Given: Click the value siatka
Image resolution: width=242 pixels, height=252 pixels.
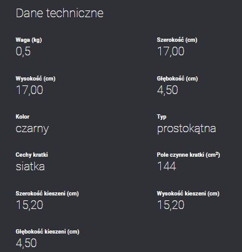Looking at the screenshot, I should point(30,167).
